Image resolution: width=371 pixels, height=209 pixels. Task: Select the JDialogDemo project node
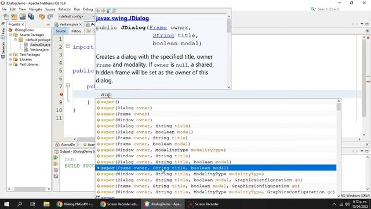[x=24, y=30]
